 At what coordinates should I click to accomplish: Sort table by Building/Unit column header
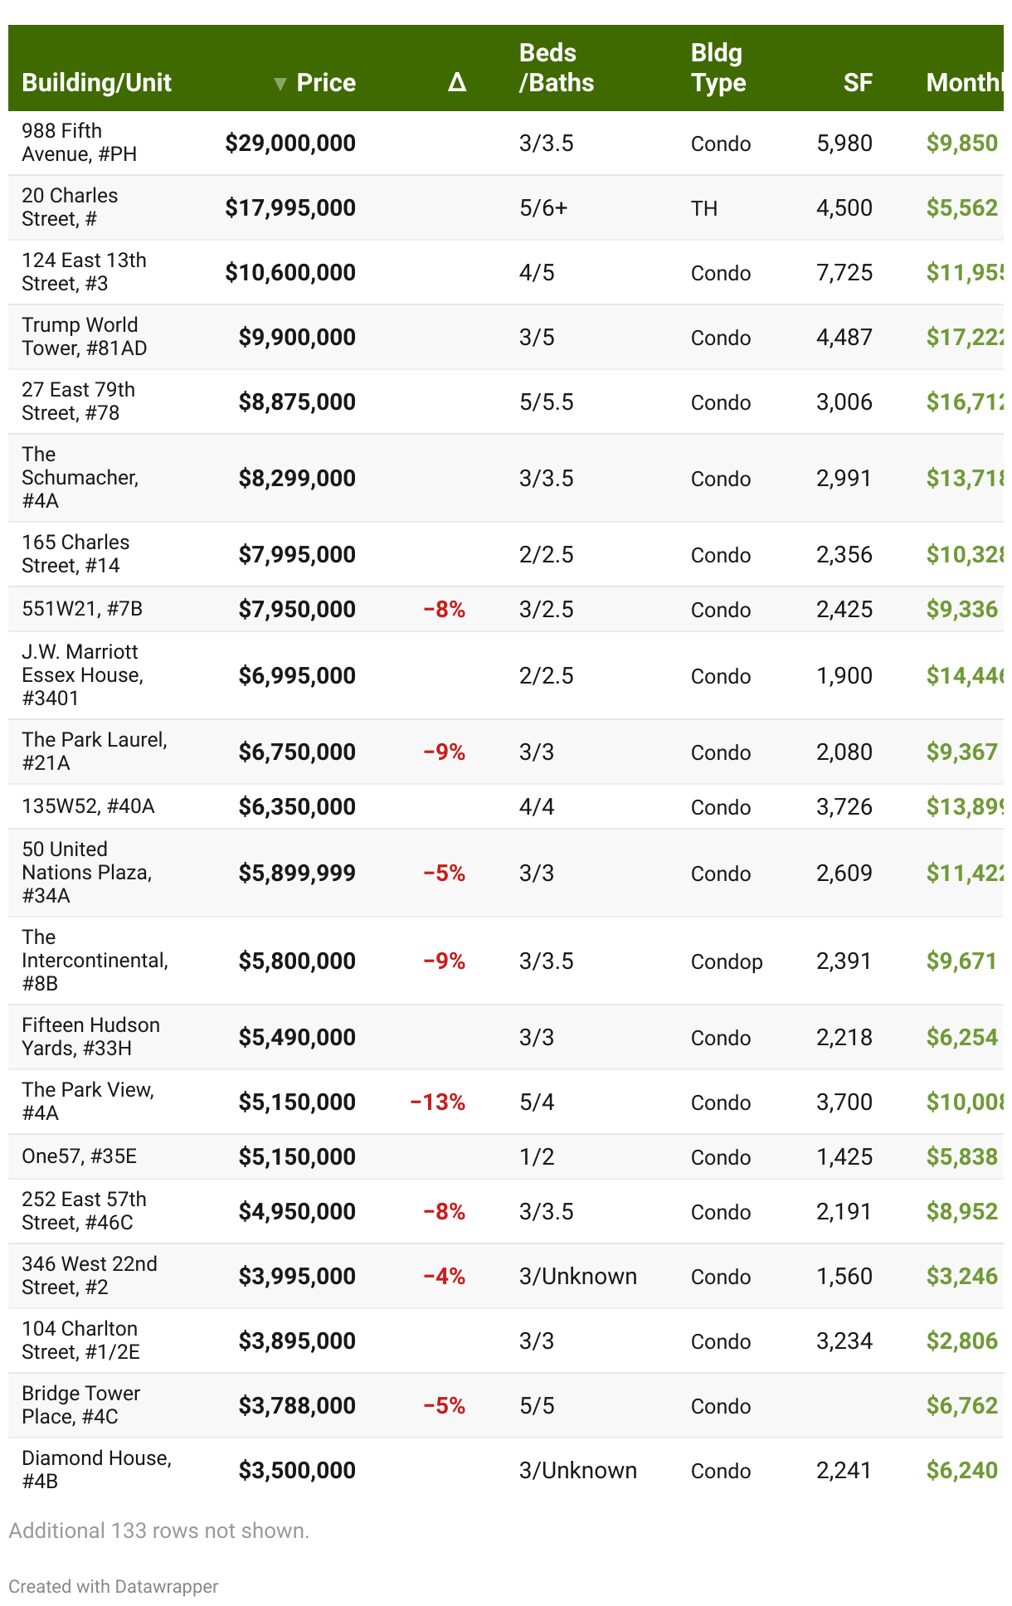click(96, 83)
